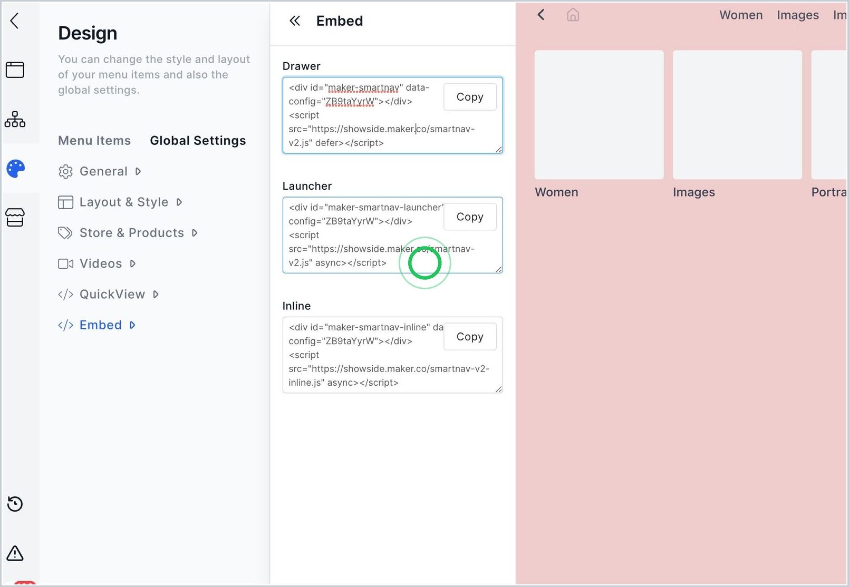Viewport: 849px width, 587px height.
Task: Expand the Store & Products arrow
Action: tap(195, 232)
